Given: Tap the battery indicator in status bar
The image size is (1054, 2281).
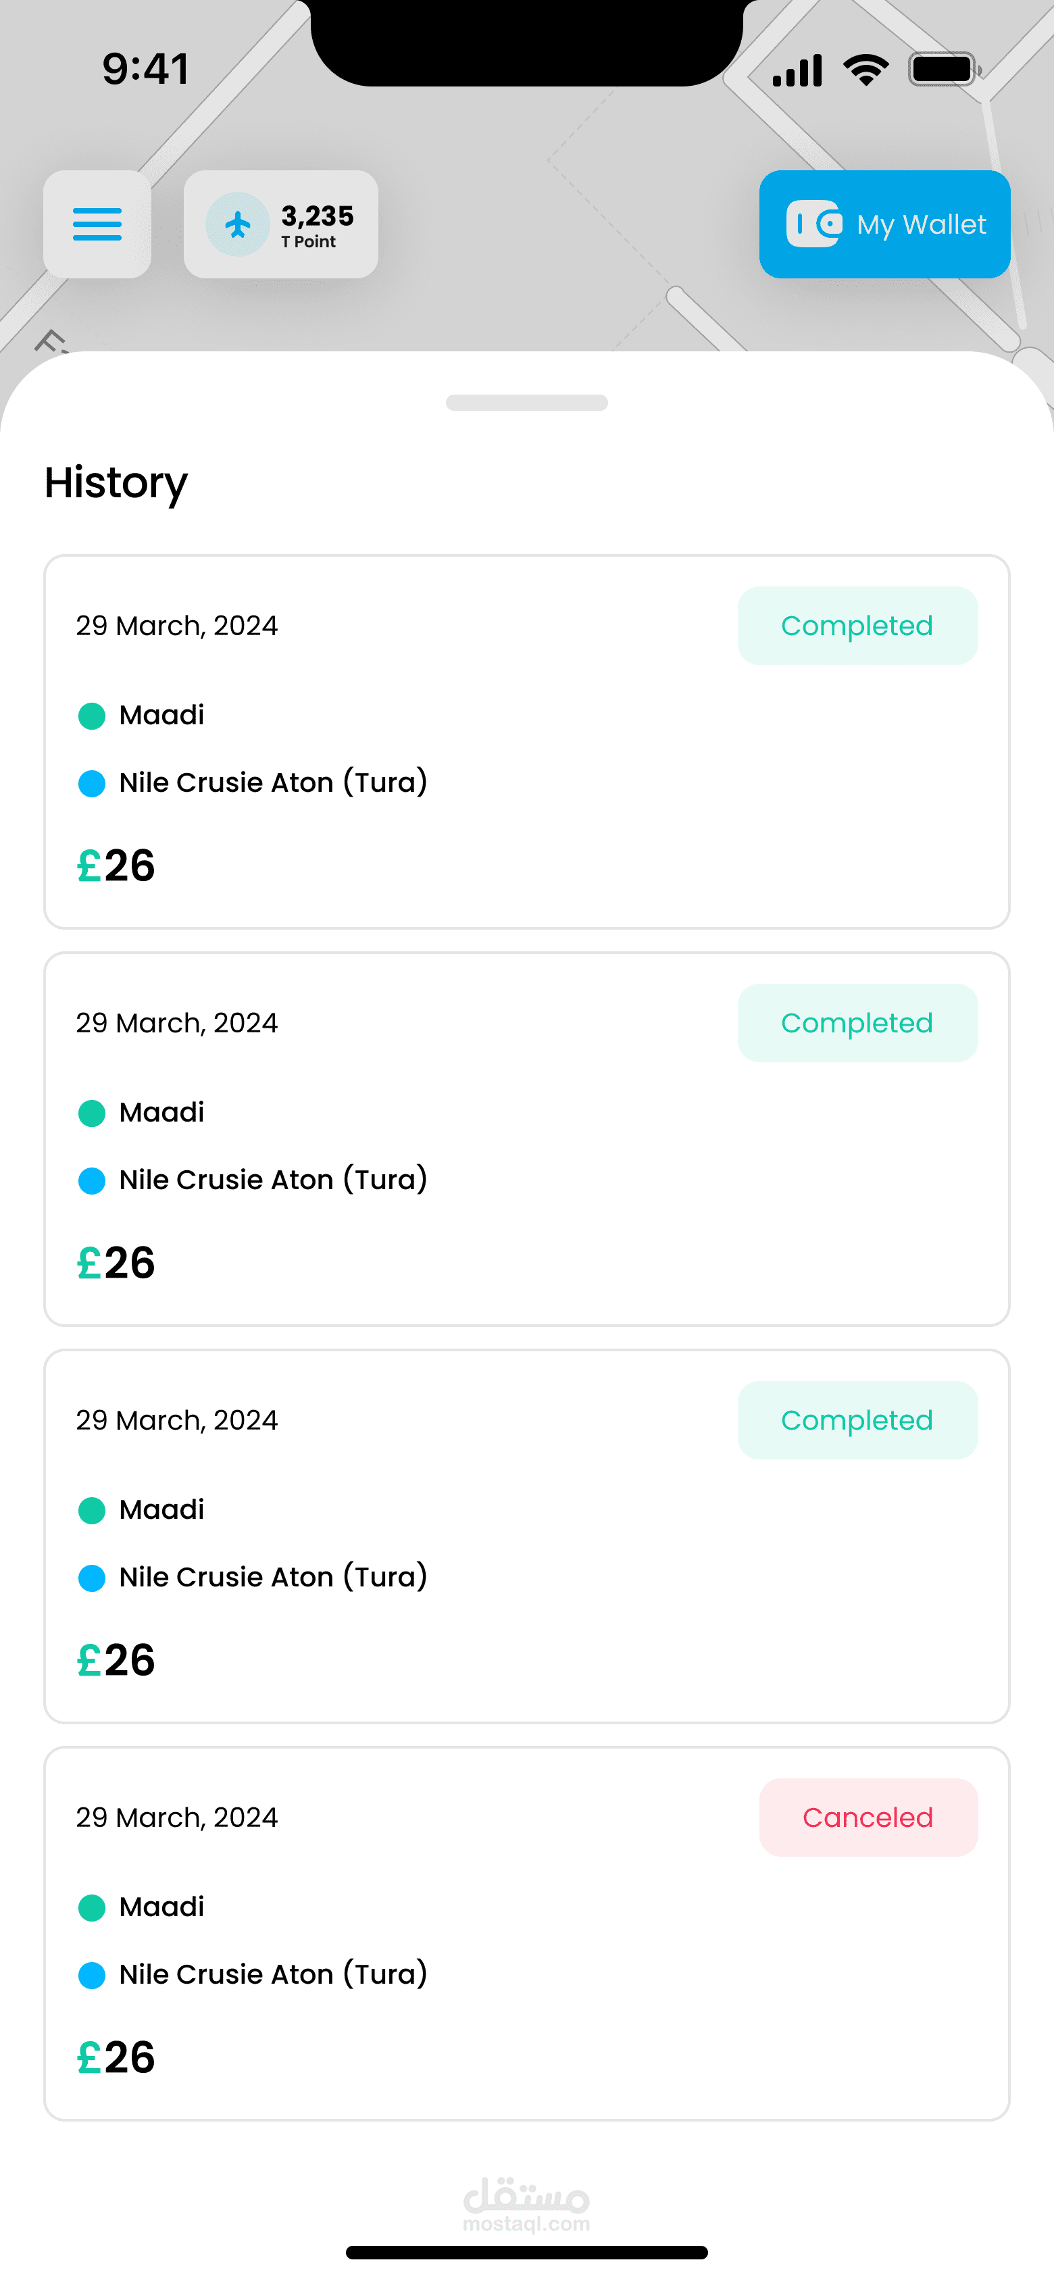Looking at the screenshot, I should pos(944,69).
